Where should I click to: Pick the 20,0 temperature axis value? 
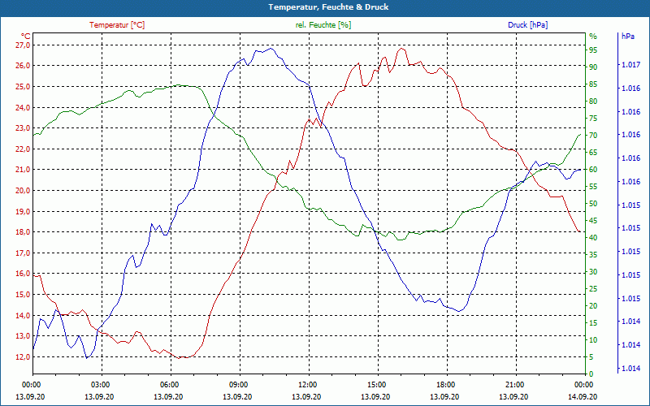[23, 191]
